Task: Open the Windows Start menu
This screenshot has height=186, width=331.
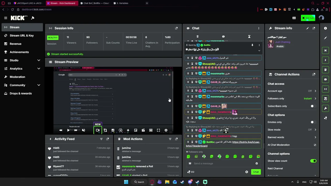Action: click(x=126, y=182)
